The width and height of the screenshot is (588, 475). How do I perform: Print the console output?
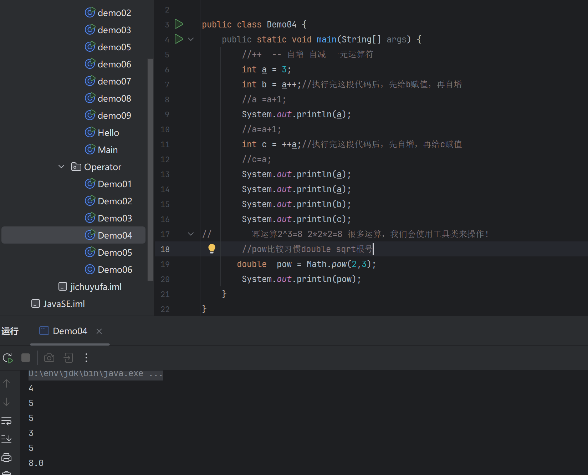coord(6,457)
